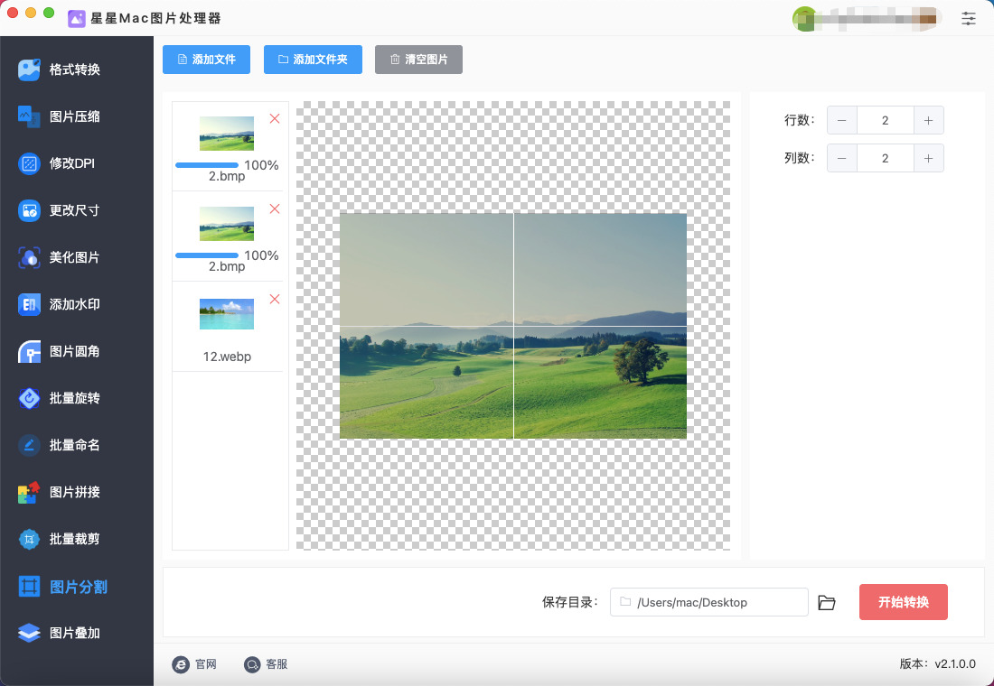Click the 修改DPI sidebar icon

[29, 163]
